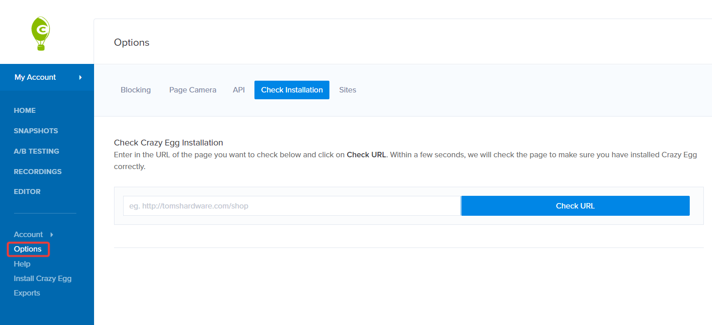
Task: Switch to the Page Camera tab
Action: (193, 90)
